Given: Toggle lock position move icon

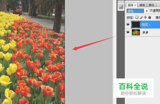Looking at the screenshot, I should (x=145, y=17).
